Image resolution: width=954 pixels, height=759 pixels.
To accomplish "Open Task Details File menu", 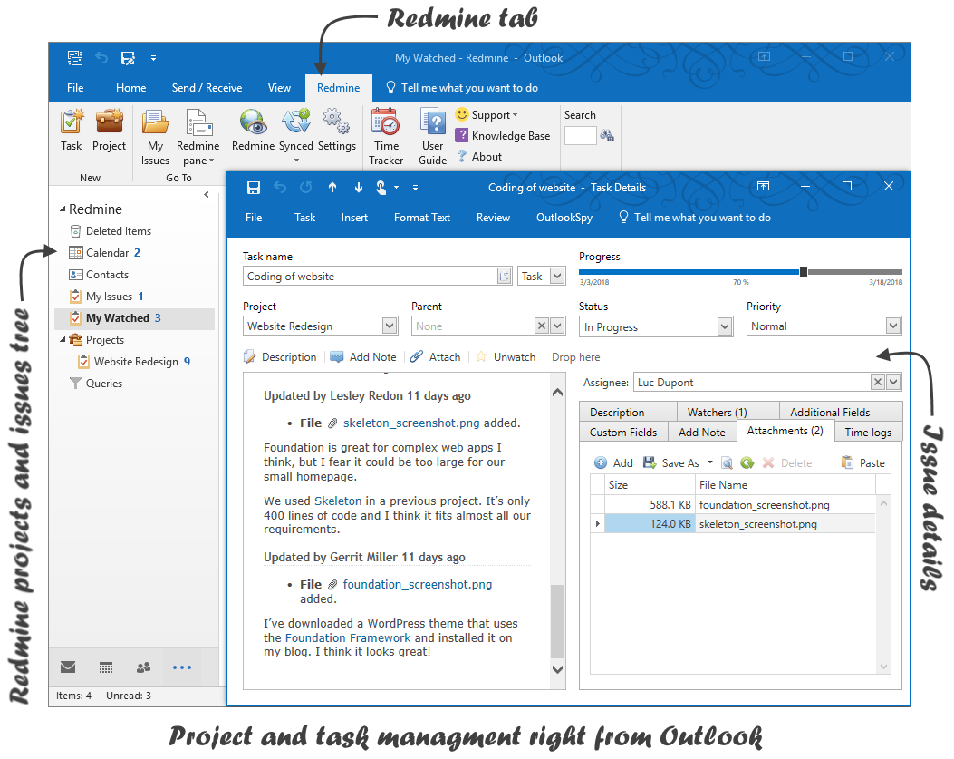I will [x=254, y=218].
